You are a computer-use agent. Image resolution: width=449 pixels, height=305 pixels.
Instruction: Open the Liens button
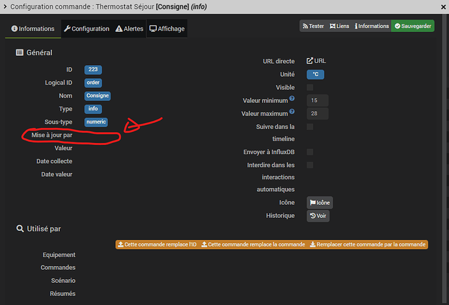[x=339, y=26]
